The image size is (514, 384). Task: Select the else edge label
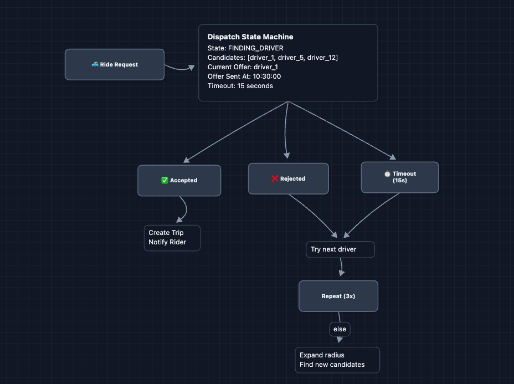point(340,329)
